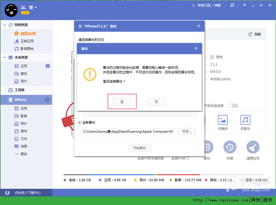Open the title bar dropdown menu icon

click(x=244, y=5)
